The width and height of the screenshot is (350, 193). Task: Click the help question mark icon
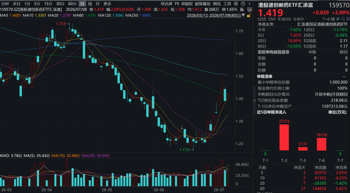pyautogui.click(x=243, y=4)
